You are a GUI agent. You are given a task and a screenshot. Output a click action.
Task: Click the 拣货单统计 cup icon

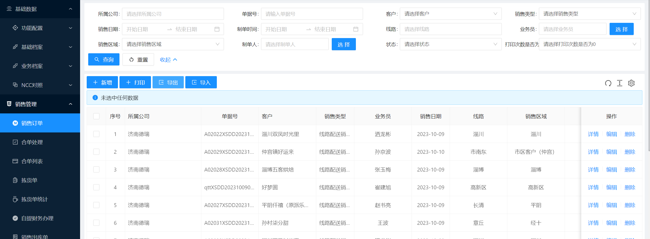15,199
